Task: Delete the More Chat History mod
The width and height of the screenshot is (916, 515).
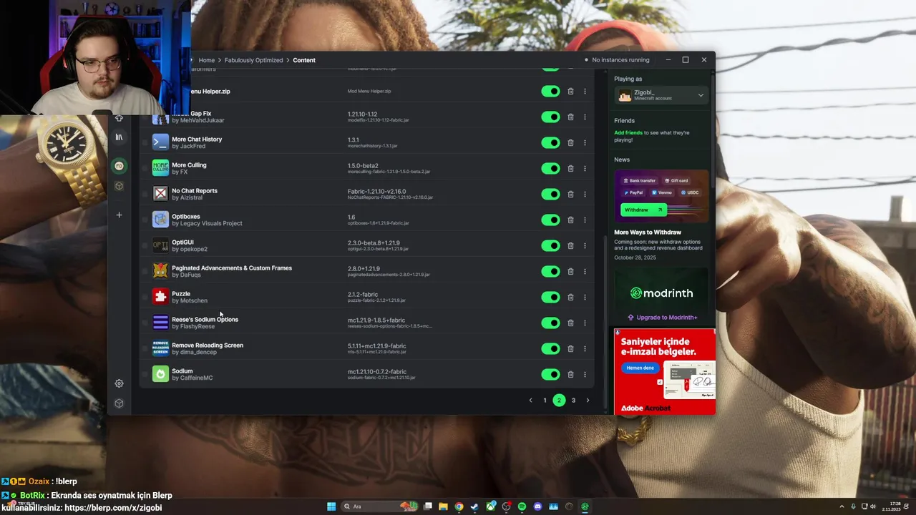Action: point(570,142)
